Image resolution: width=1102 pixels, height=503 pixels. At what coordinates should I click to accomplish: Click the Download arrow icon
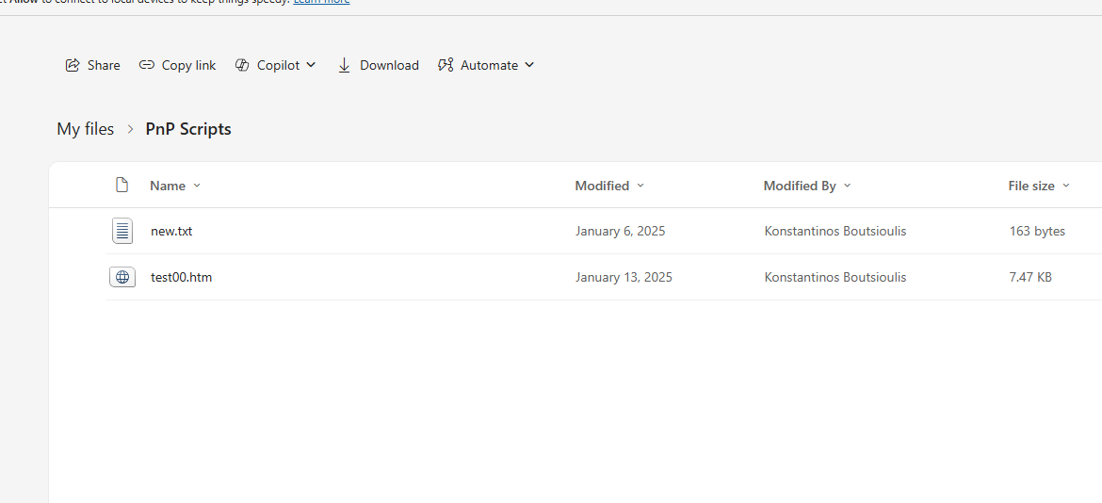click(x=345, y=65)
